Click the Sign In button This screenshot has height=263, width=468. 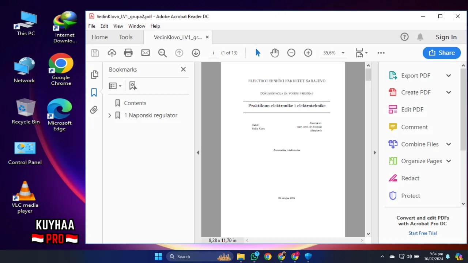click(x=446, y=37)
